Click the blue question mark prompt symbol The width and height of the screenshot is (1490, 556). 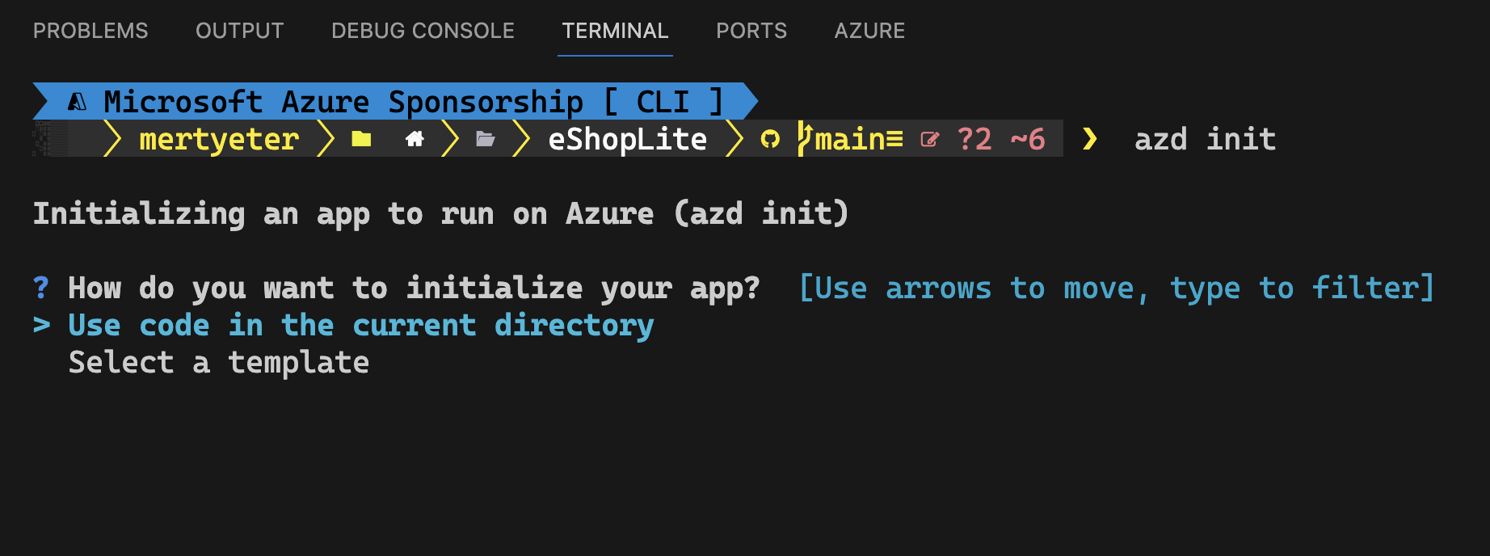(x=41, y=289)
